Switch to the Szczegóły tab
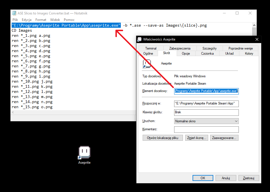Image resolution: width=270 pixels, height=192 pixels. pos(210,48)
